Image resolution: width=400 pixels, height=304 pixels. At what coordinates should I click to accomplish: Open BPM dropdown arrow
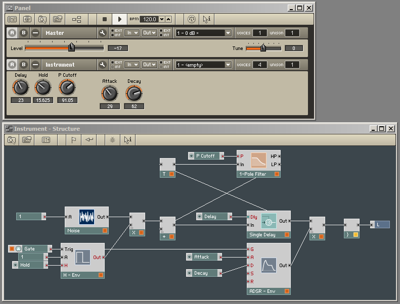tap(162, 19)
